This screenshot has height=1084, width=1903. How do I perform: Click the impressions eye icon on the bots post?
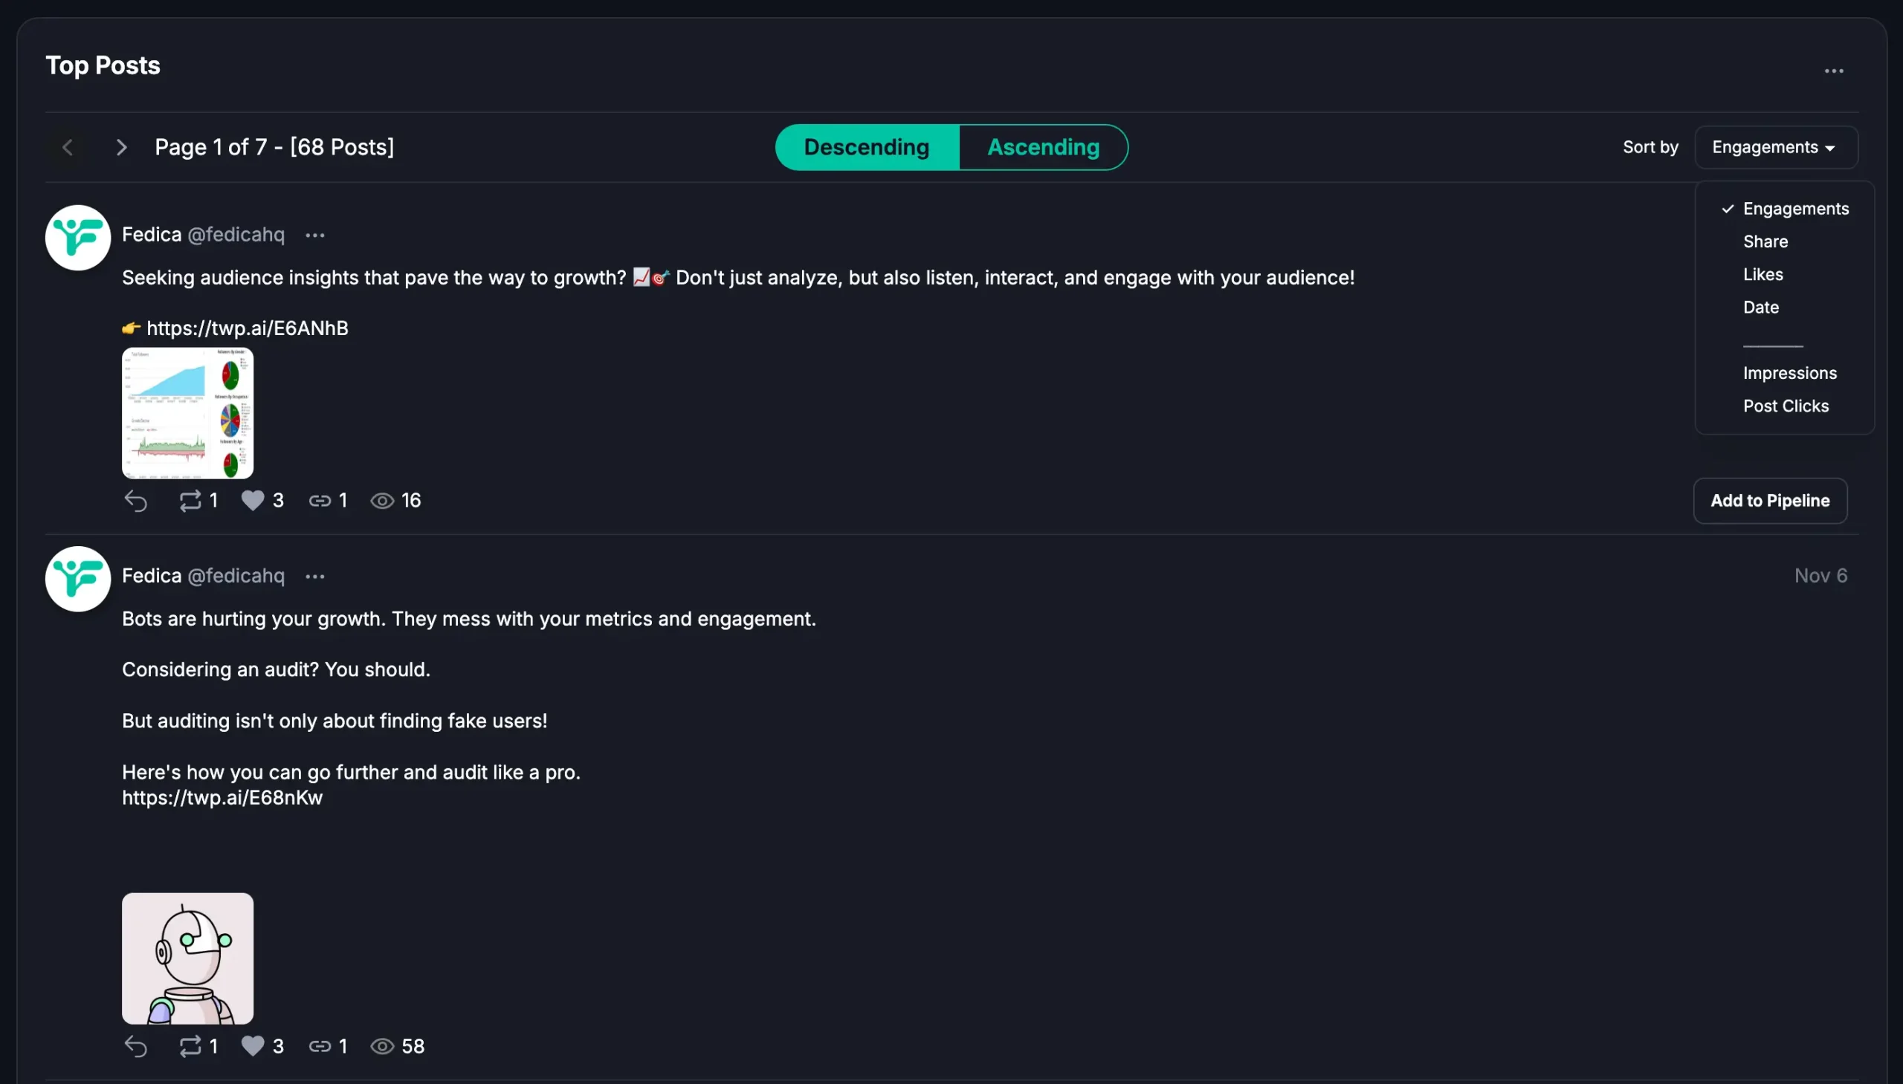click(x=382, y=1046)
